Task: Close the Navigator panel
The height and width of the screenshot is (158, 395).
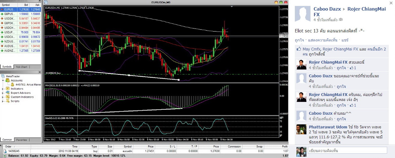Action: 39,72
